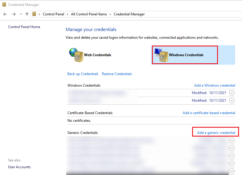Click the back navigation arrow
Image resolution: width=242 pixels, height=175 pixels.
(5, 14)
